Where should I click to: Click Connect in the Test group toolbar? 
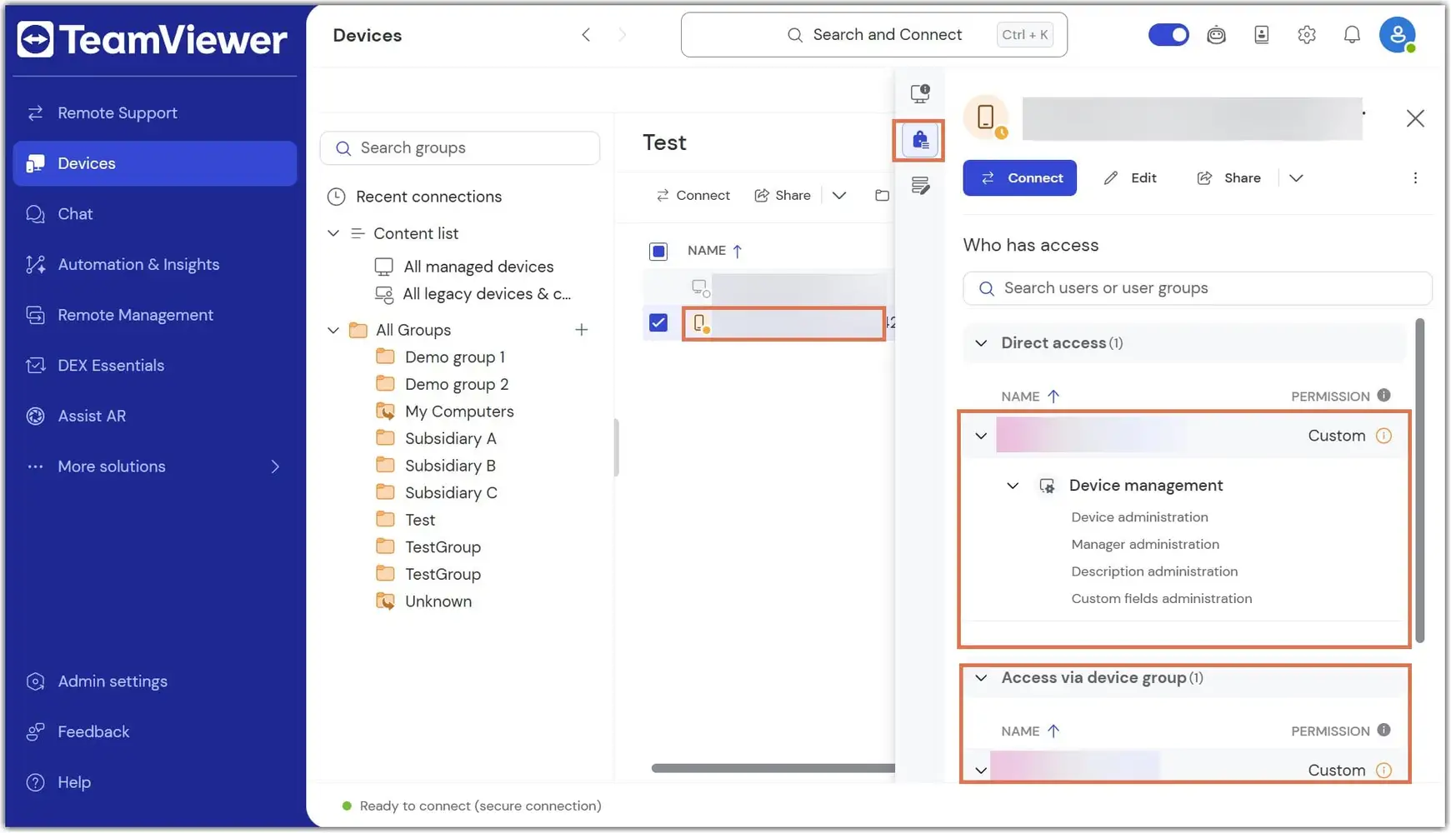[x=693, y=196]
